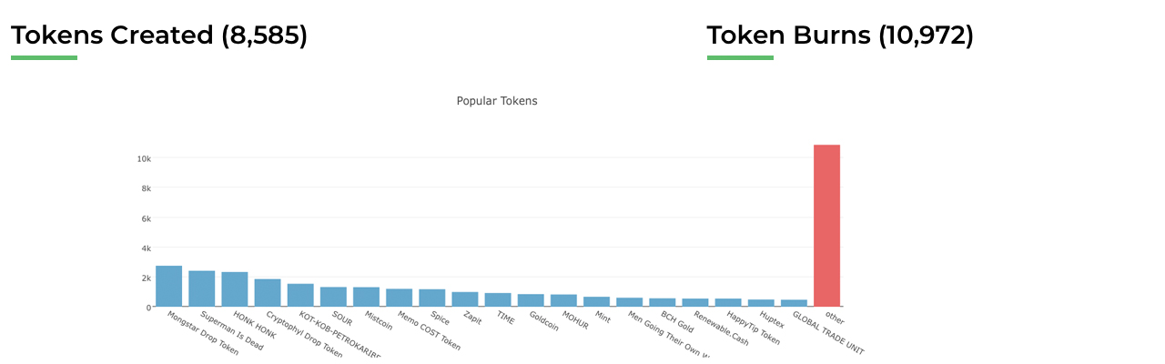Select the Spice token bar
Viewport: 1165px width, 364px height.
pos(432,298)
